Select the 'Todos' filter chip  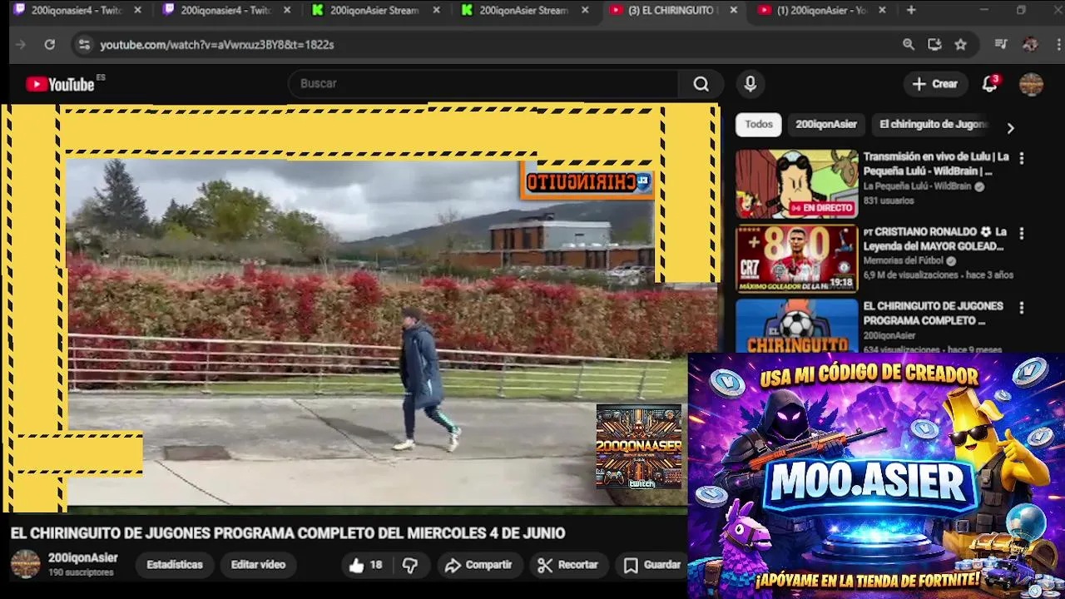pyautogui.click(x=759, y=124)
